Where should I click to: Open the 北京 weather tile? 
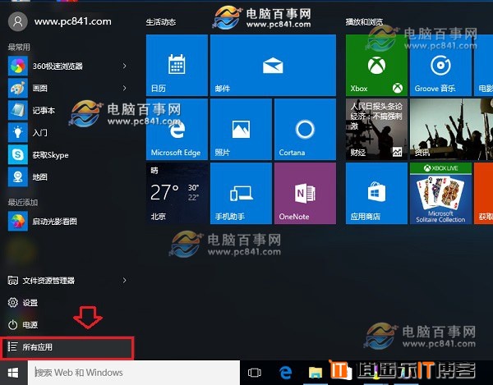coord(177,194)
